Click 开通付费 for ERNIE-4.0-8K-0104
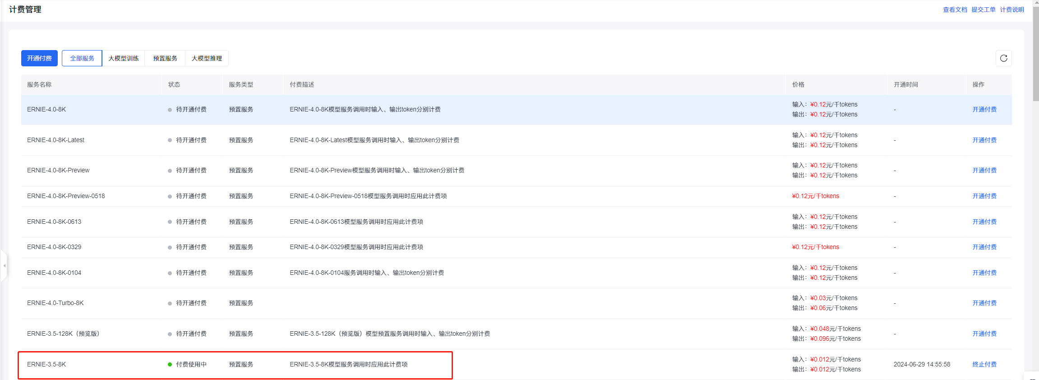Image resolution: width=1039 pixels, height=380 pixels. click(x=984, y=273)
